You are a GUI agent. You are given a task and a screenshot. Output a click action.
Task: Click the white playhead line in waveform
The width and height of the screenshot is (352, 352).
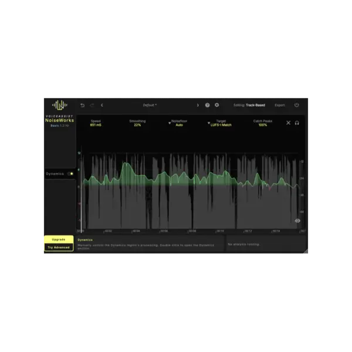tap(81, 189)
